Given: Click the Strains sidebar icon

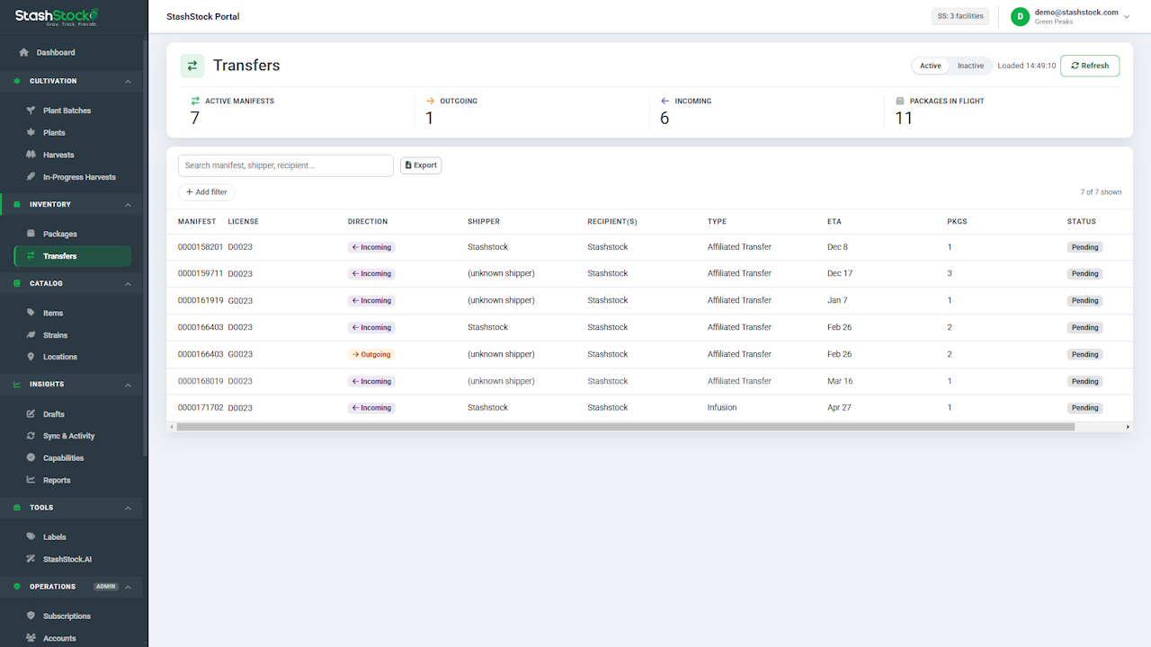Looking at the screenshot, I should pyautogui.click(x=31, y=334).
